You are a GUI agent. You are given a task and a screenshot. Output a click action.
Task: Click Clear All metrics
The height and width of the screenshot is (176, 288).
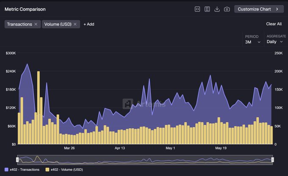[274, 24]
